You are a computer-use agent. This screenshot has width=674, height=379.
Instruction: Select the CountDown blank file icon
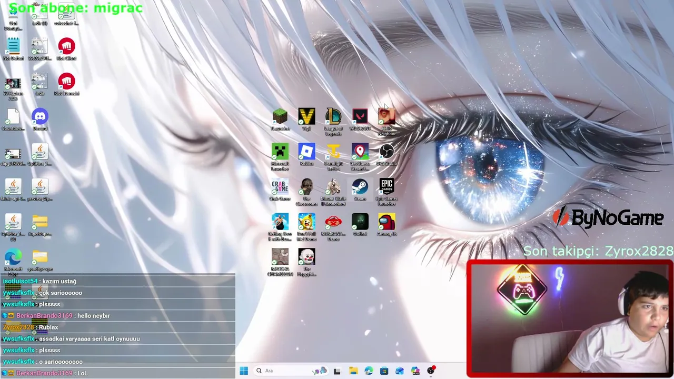point(13,117)
